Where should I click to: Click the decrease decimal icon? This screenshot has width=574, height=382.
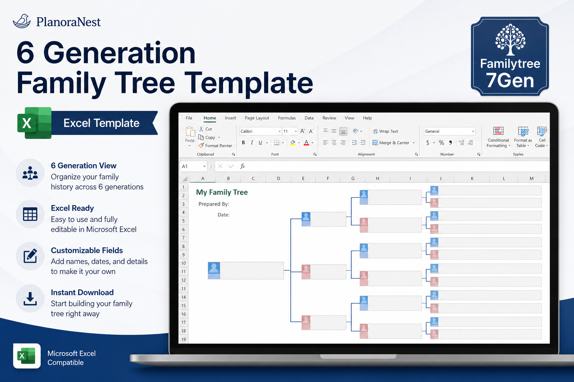[470, 143]
